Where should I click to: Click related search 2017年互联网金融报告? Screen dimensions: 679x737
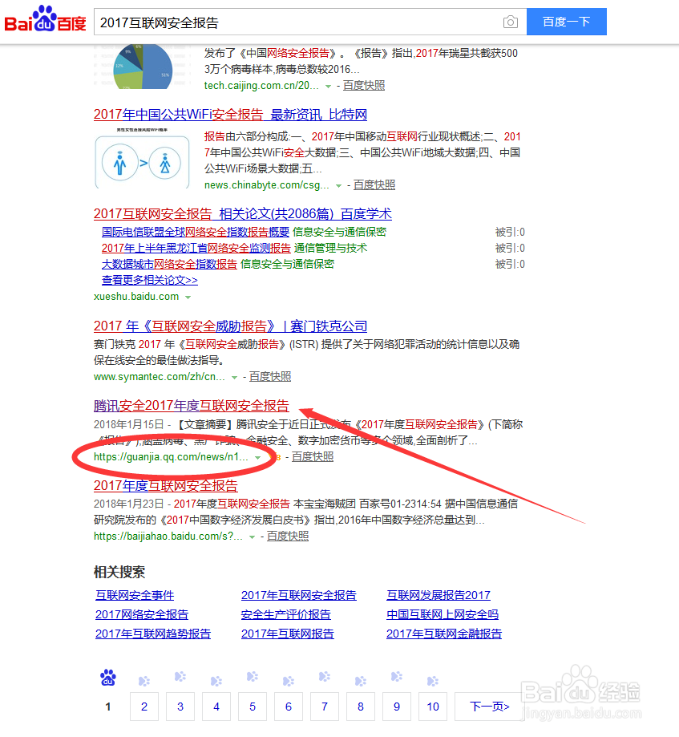pyautogui.click(x=444, y=634)
